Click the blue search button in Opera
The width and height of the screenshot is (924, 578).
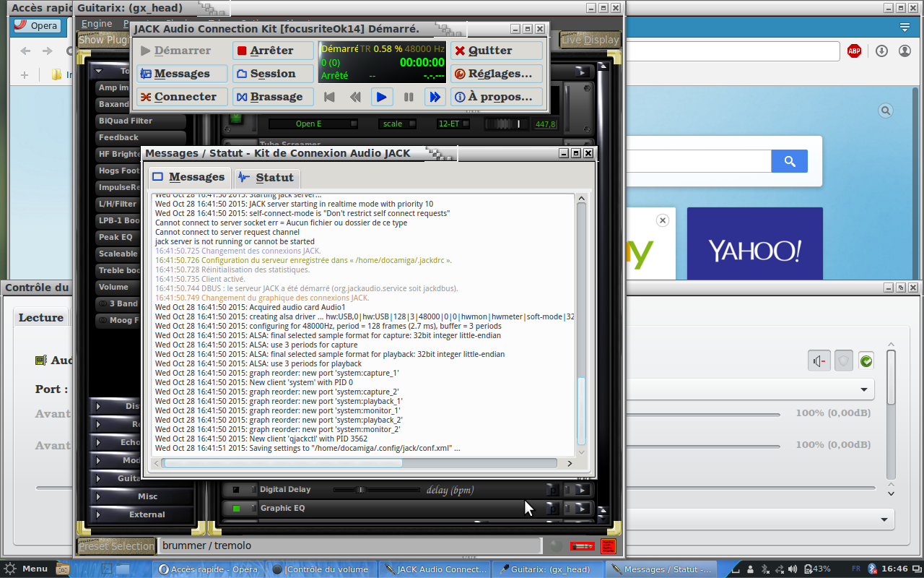click(x=790, y=161)
